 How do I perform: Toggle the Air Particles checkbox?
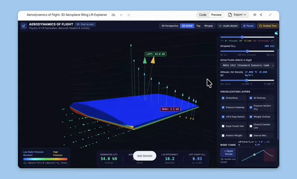(x=251, y=98)
